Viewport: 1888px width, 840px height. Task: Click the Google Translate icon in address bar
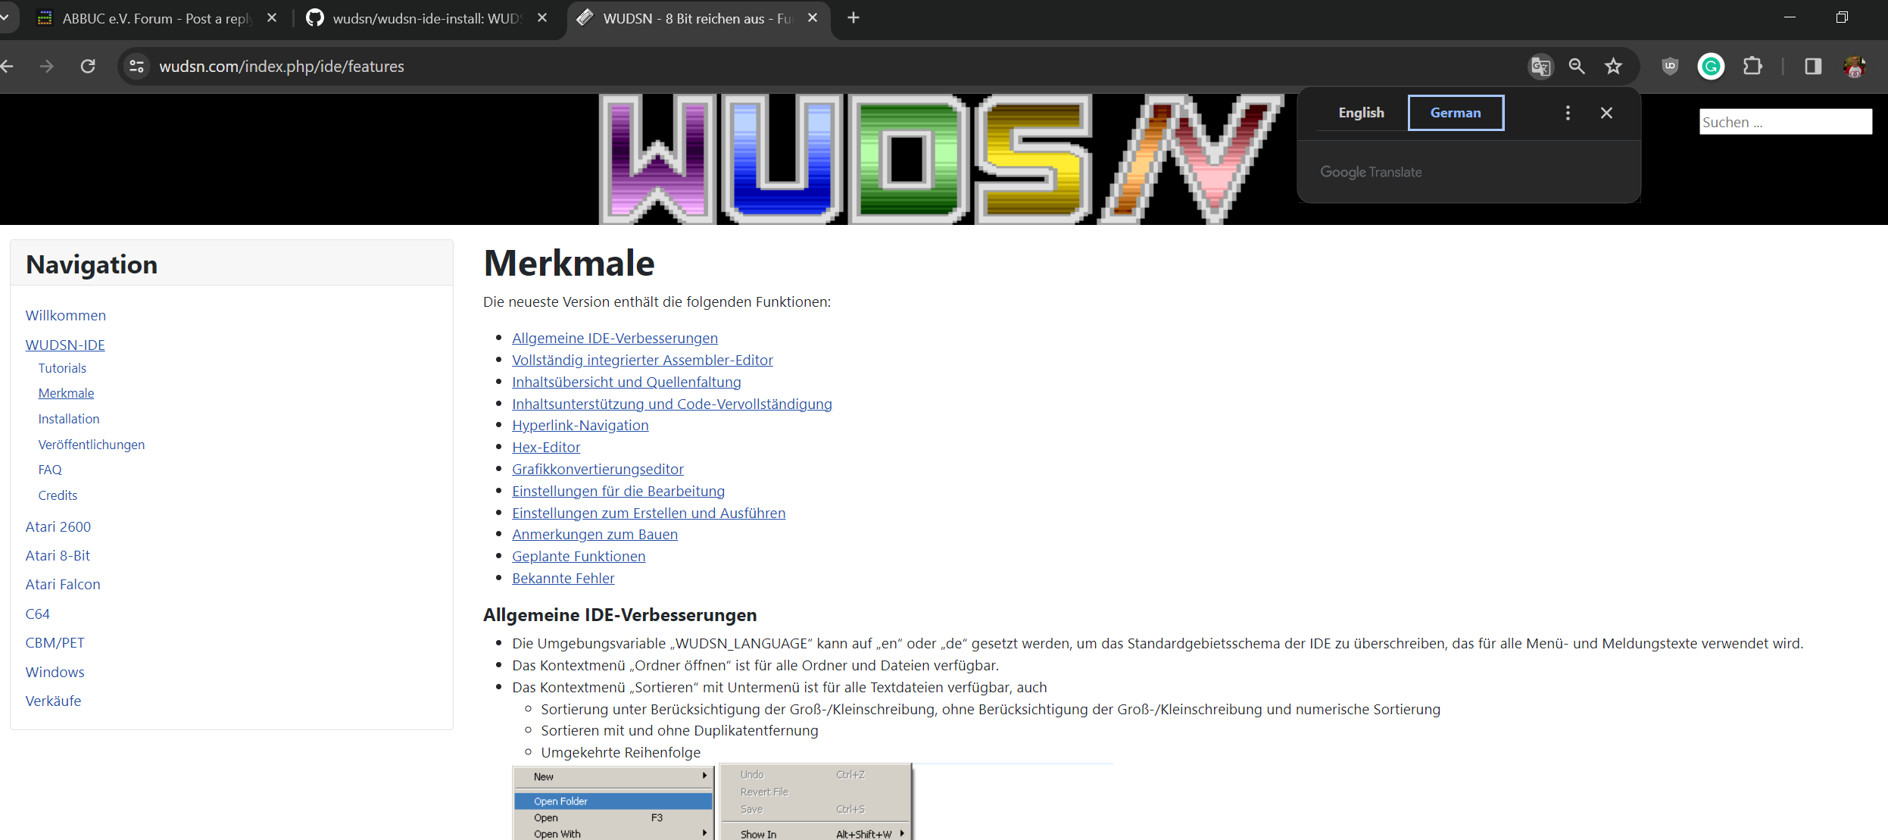pyautogui.click(x=1540, y=67)
